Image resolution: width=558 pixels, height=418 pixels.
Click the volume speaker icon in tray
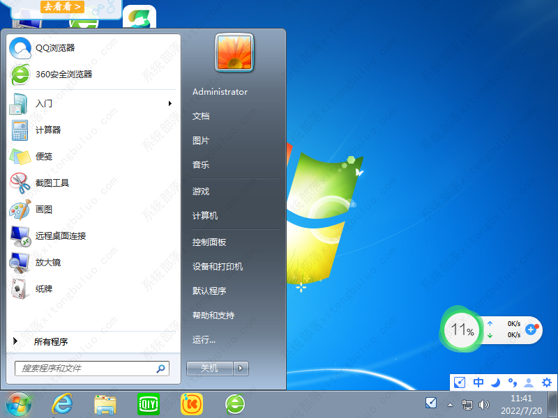(484, 404)
